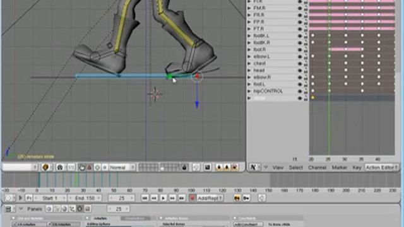Toggle visibility eye of elbow.R channel

[300, 77]
